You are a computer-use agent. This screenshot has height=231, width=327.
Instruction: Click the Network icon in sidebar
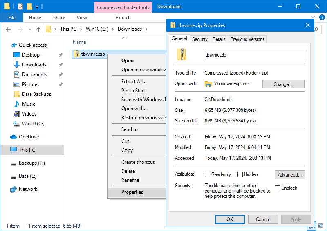[x=13, y=189]
